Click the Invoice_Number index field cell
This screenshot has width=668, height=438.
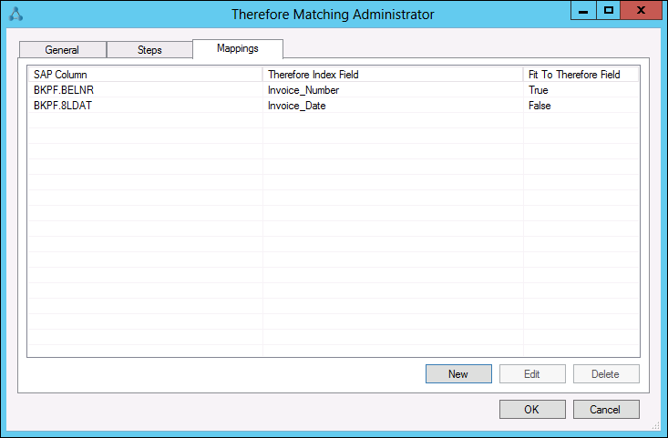click(x=303, y=90)
